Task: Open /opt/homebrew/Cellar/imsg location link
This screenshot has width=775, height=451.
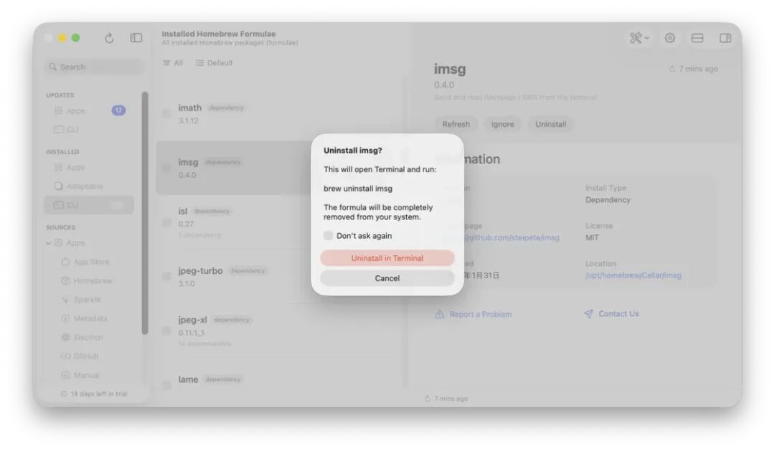Action: (633, 275)
